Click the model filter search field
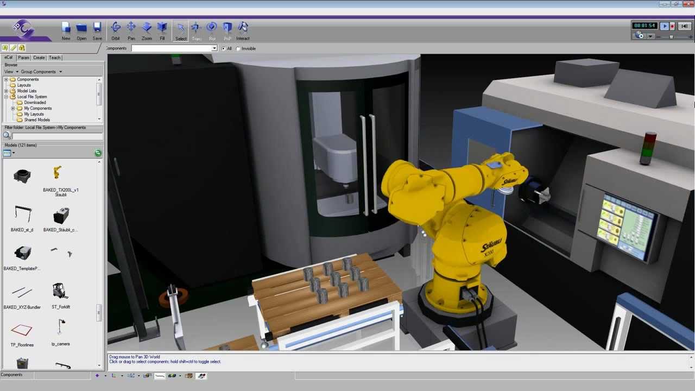695x391 pixels. click(57, 135)
